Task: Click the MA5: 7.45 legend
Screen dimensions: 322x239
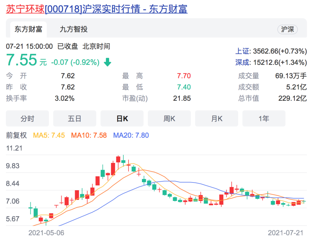Action: 49,135
